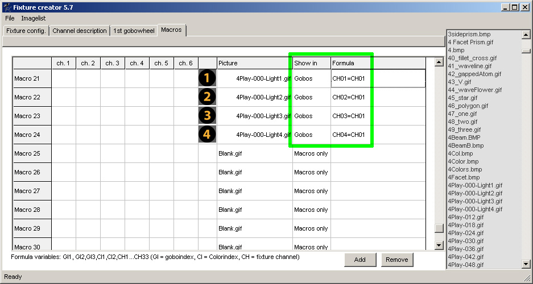Image resolution: width=533 pixels, height=284 pixels.
Task: Click the macro table scroll-up arrow
Action: 439,62
